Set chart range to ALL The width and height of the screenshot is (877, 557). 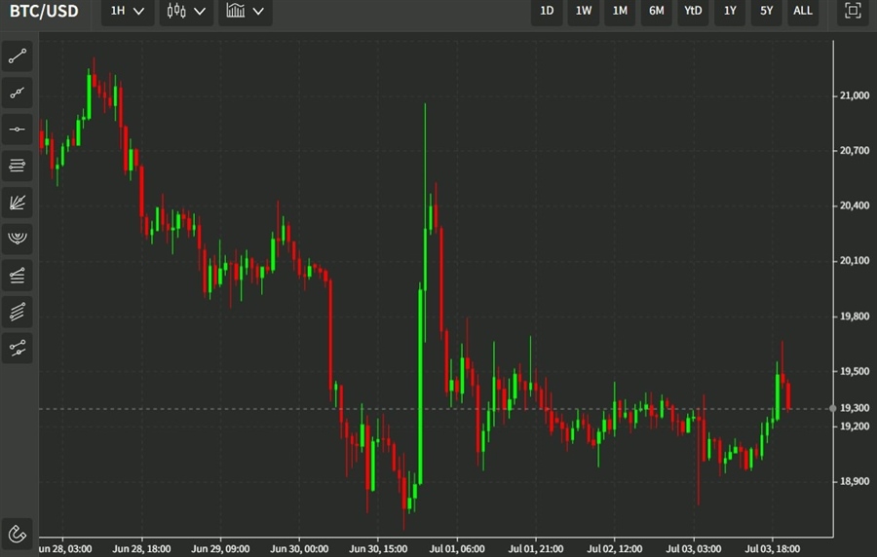point(803,11)
